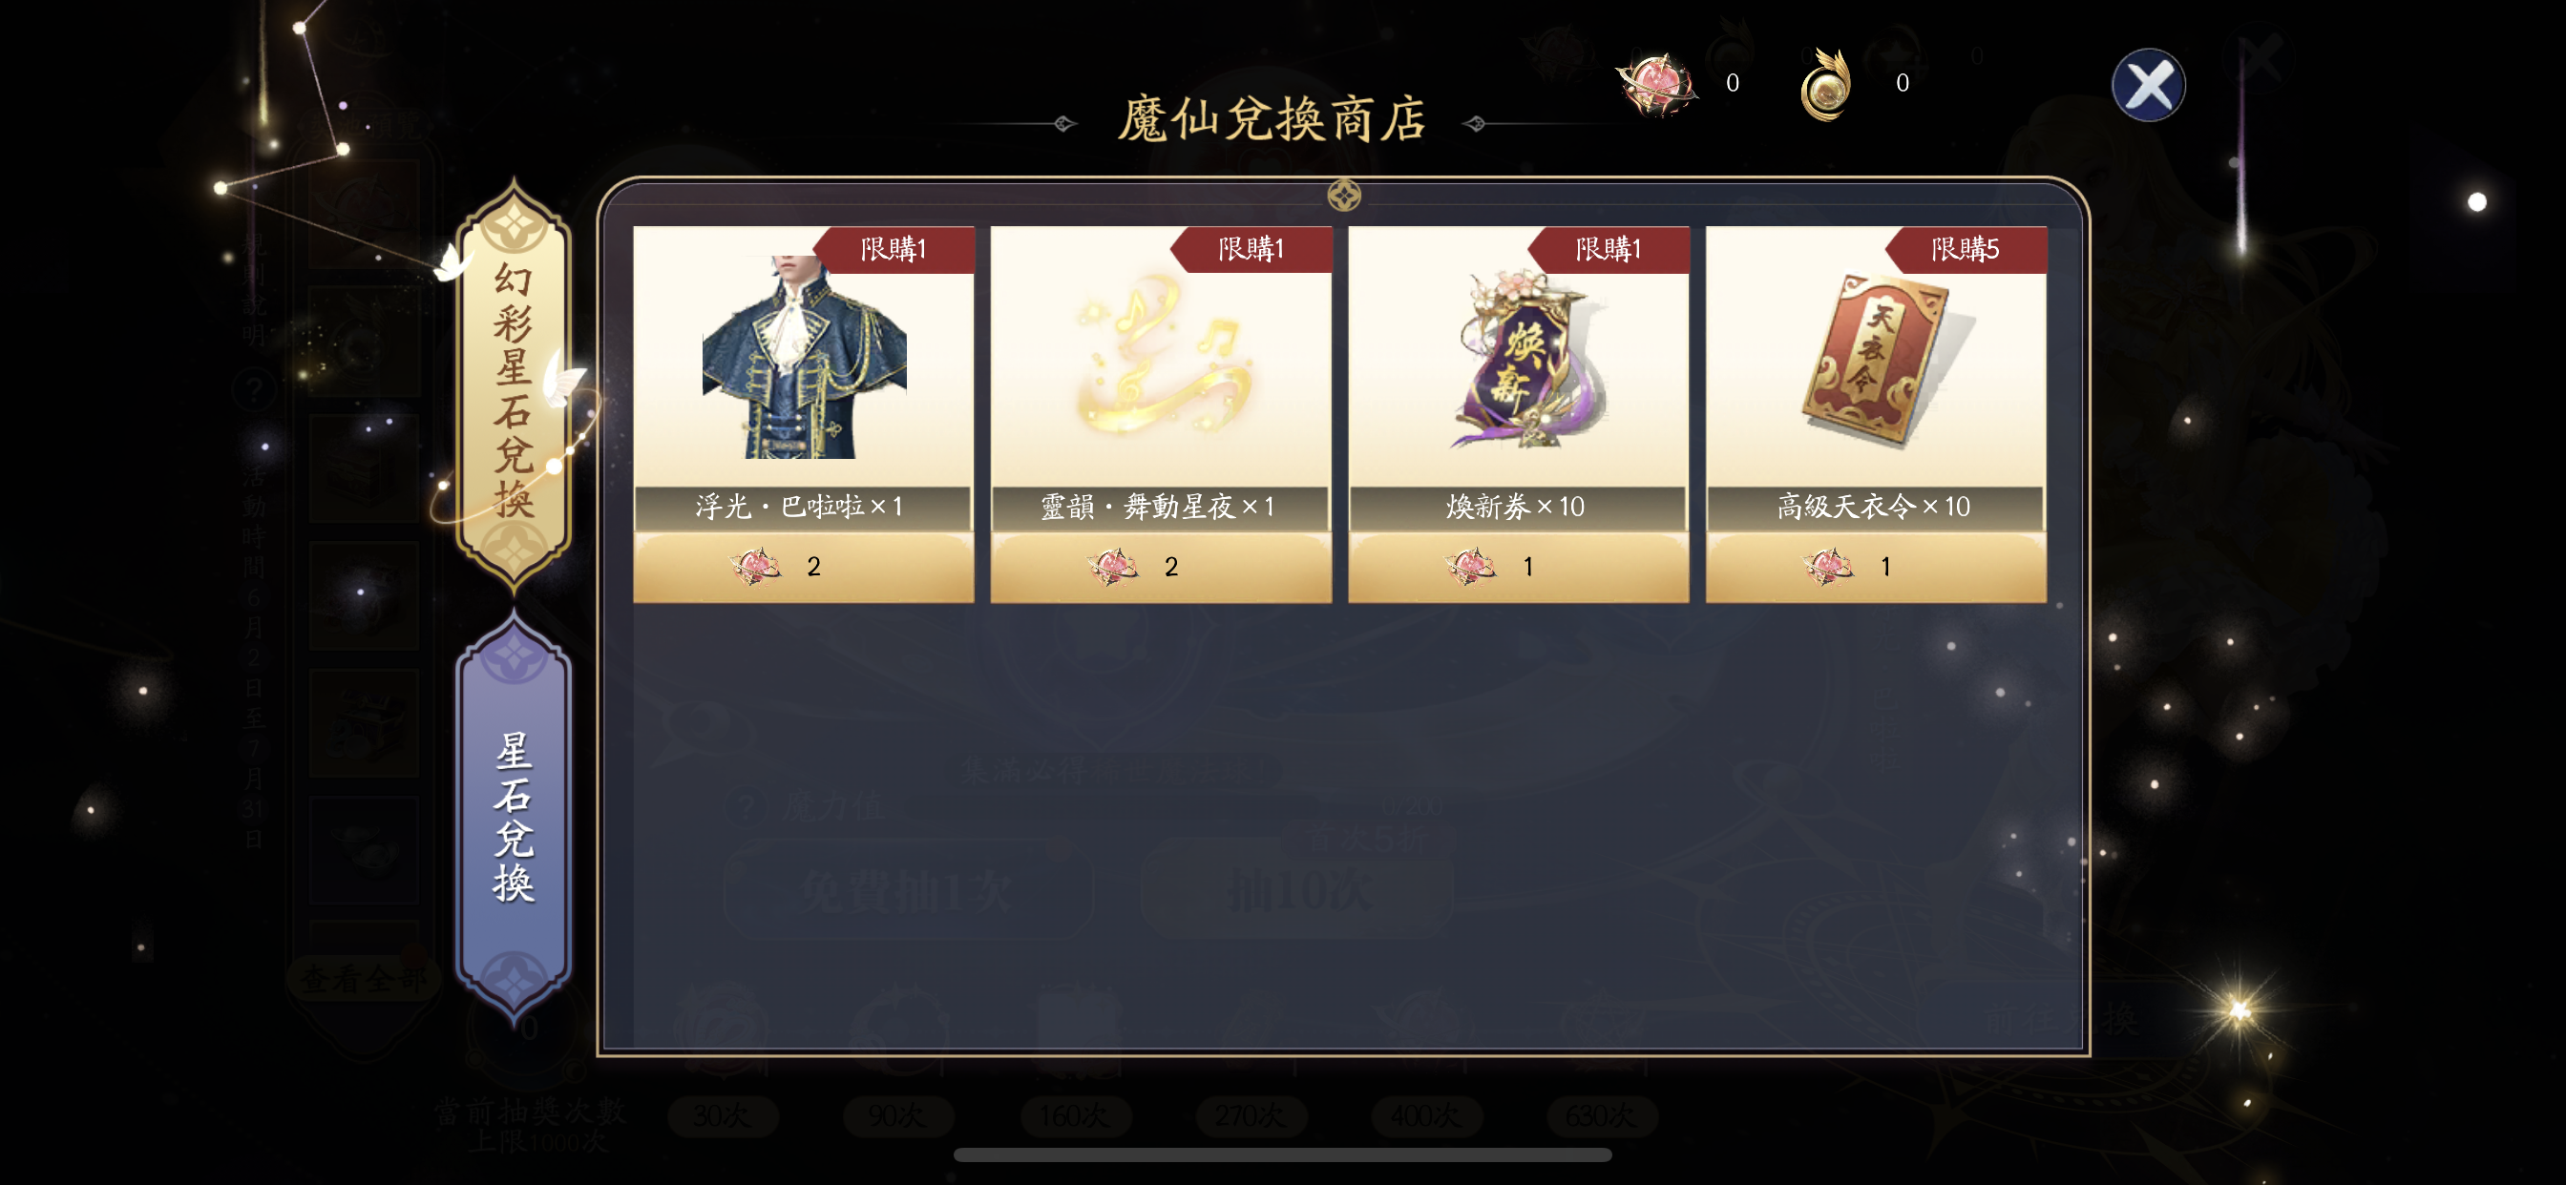Click the 靈韻・舞動星夜×1 name label
The width and height of the screenshot is (2566, 1185).
(1158, 507)
